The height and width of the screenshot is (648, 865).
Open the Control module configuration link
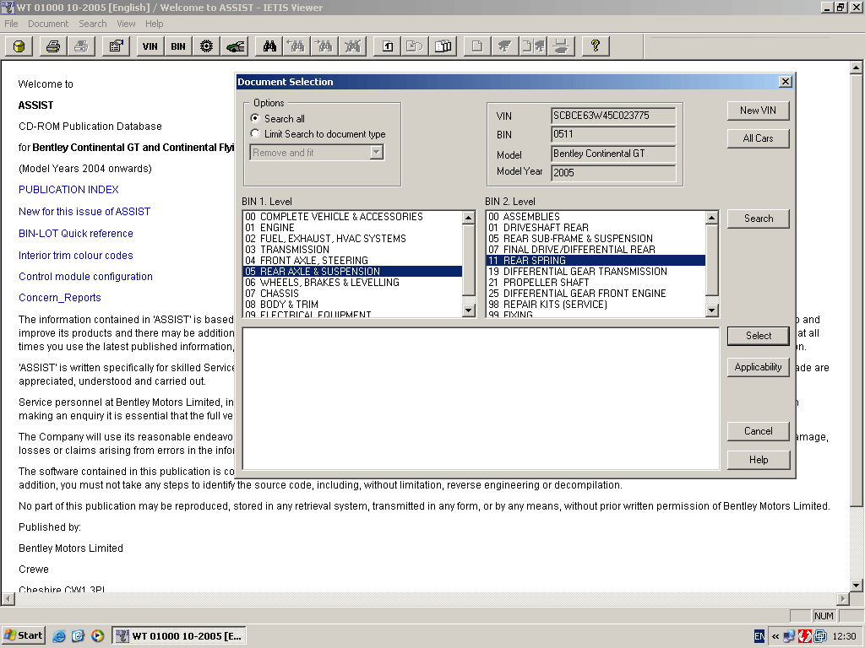(x=85, y=277)
